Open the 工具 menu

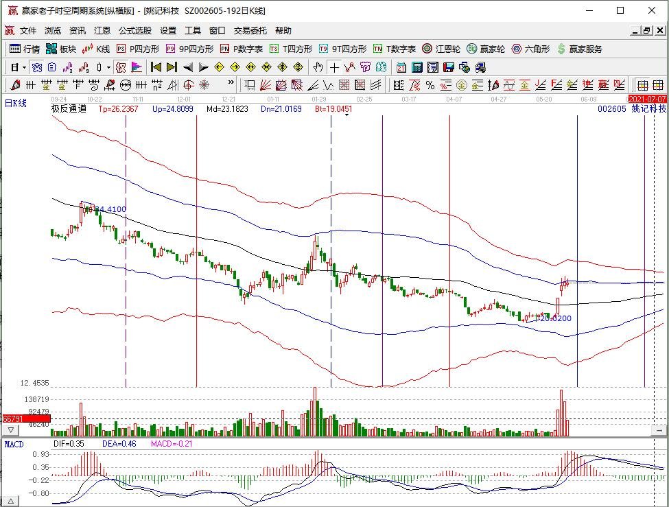coord(193,31)
